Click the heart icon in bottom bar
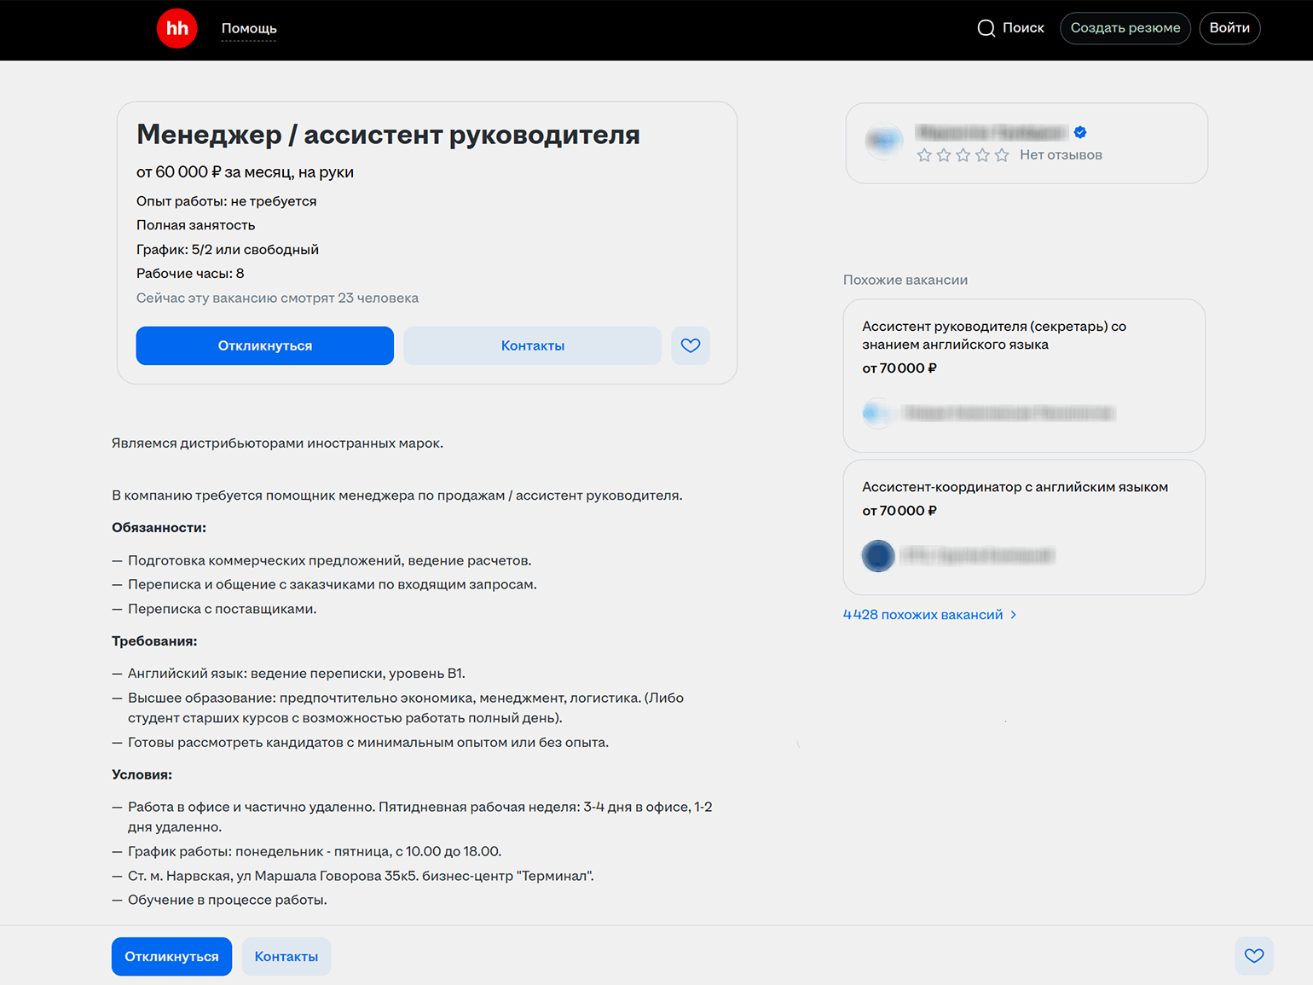Viewport: 1313px width, 985px height. [x=1253, y=956]
